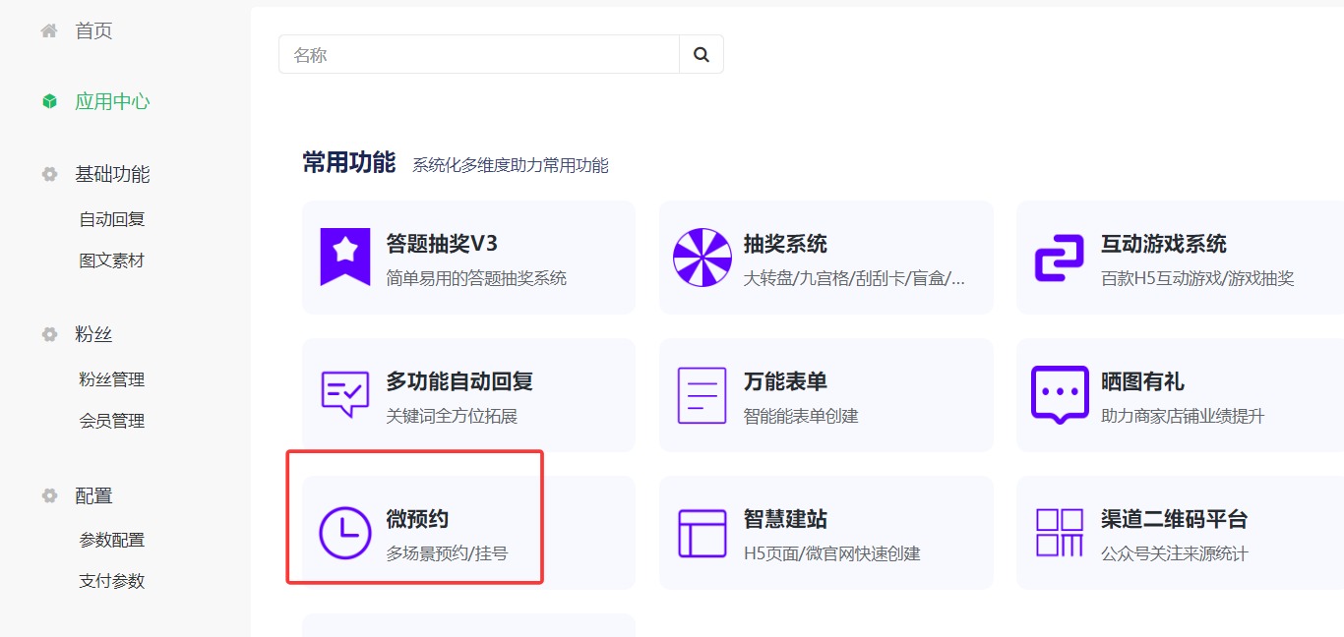This screenshot has width=1344, height=637.
Task: Click the 智慧建站 browser icon
Action: [x=702, y=532]
